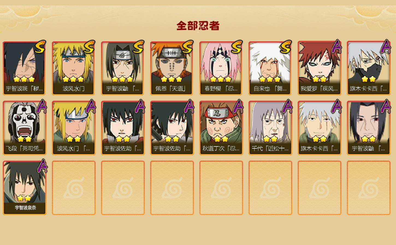Viewport: 396px width, 245px height.
Task: Click the empty slot next to 宇智波泉奈
Action: (x=74, y=188)
